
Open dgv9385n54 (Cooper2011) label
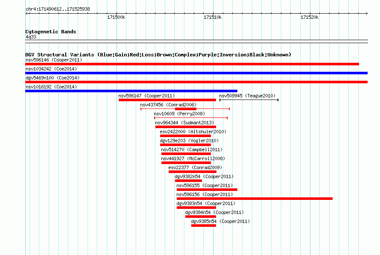click(x=220, y=221)
